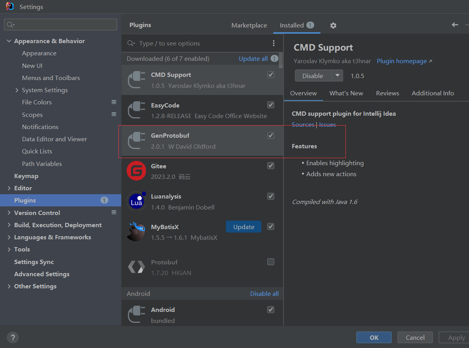Viewport: 469px width, 348px height.
Task: Expand the Editor settings node
Action: (9, 188)
